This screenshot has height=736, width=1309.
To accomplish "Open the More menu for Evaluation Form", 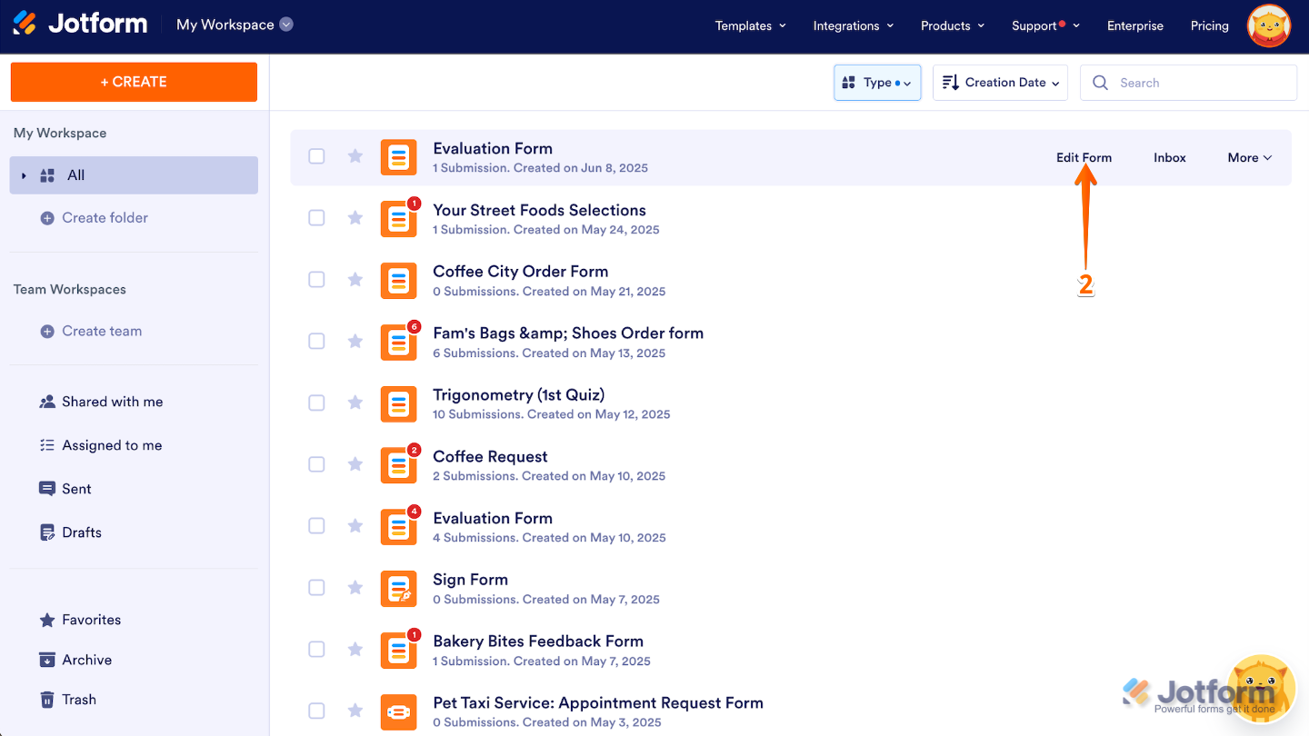I will click(1248, 157).
